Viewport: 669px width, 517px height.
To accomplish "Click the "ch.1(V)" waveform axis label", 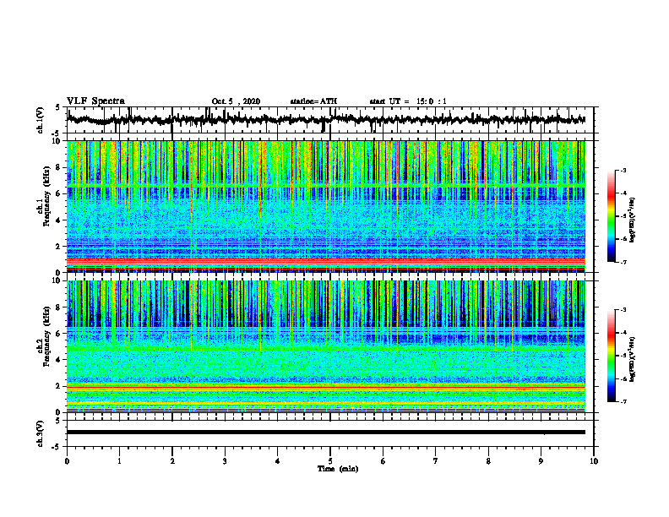I will click(x=41, y=120).
